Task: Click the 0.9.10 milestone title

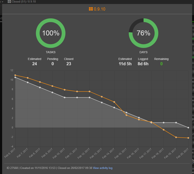Action: point(100,9)
